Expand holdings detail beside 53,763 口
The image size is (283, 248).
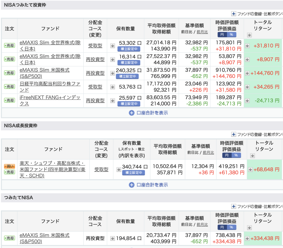click(x=112, y=87)
